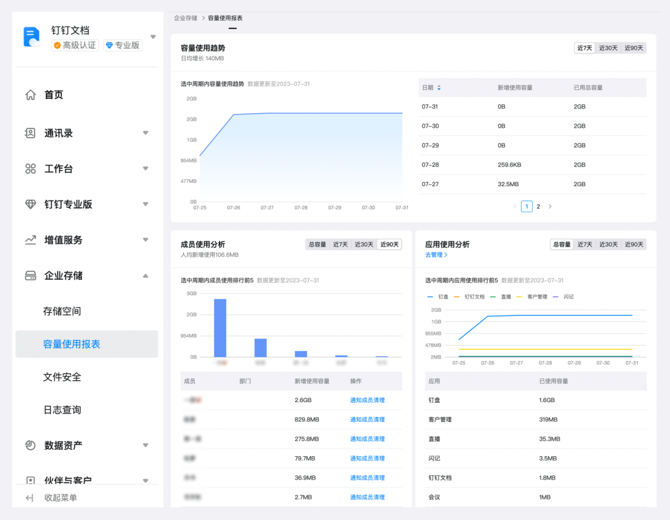Viewport: 670px width, 520px height.
Task: Expand the 通讯录 menu arrow
Action: (145, 133)
